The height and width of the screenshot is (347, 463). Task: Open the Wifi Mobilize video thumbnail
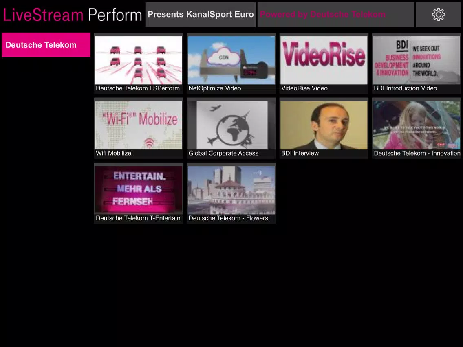(x=139, y=125)
